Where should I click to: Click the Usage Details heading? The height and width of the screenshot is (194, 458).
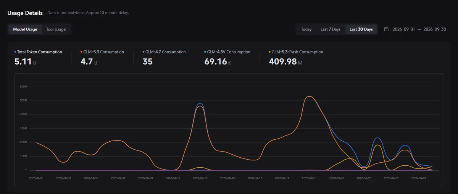(x=25, y=13)
